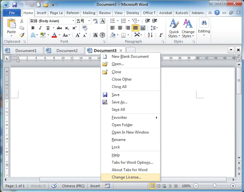Choose Save As... in context menu
Viewport: 244px width, 192px height.
130,102
